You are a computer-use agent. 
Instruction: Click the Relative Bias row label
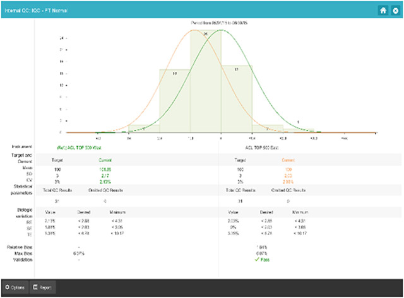pos(20,248)
